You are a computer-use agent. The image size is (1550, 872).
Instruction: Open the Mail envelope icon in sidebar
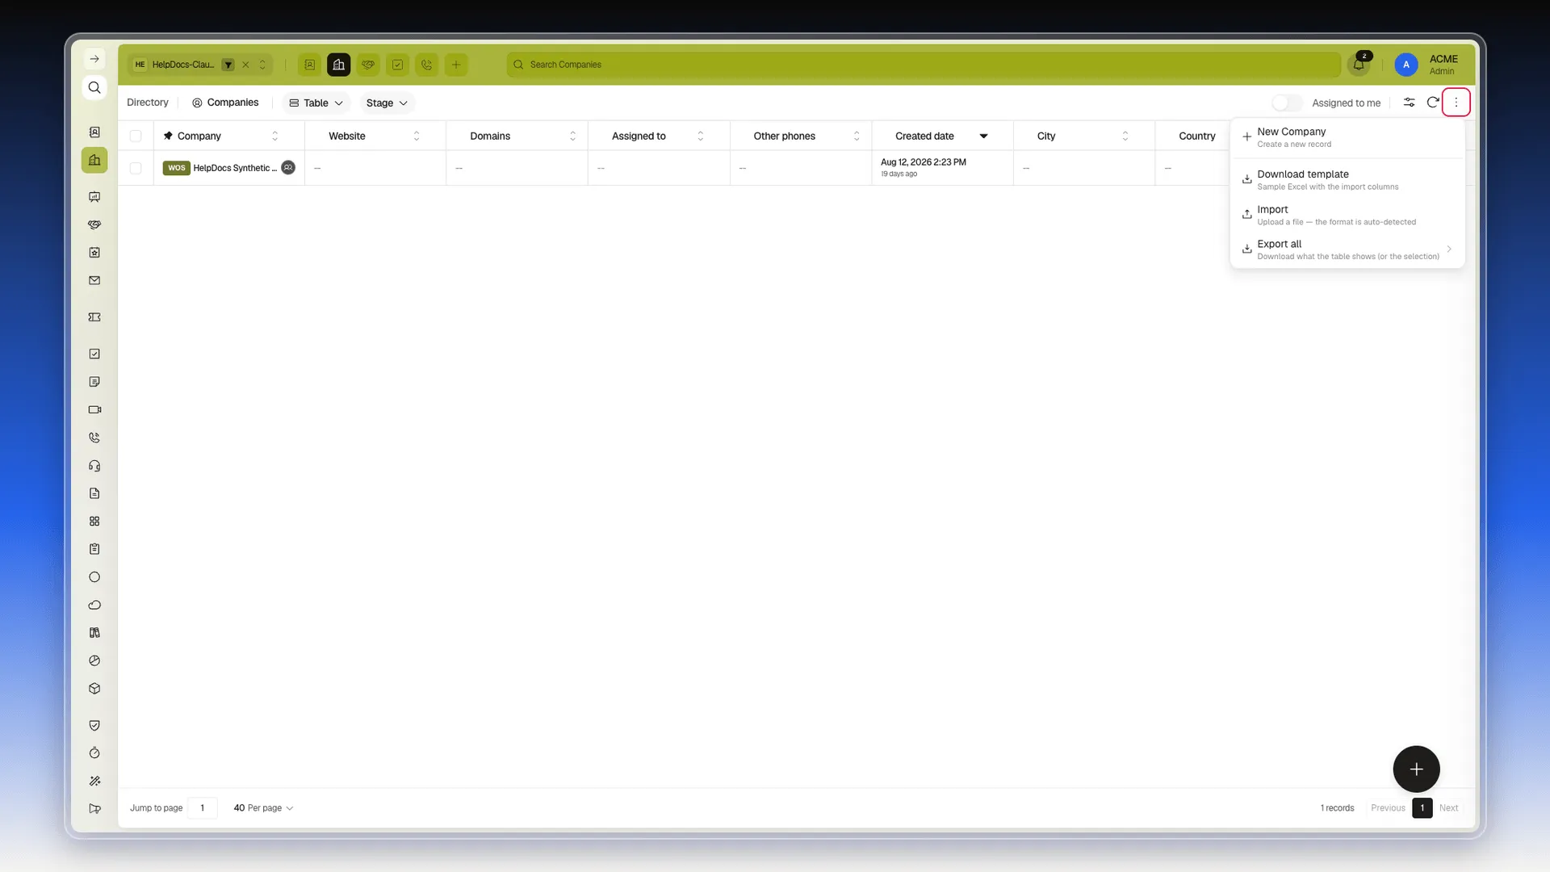94,280
